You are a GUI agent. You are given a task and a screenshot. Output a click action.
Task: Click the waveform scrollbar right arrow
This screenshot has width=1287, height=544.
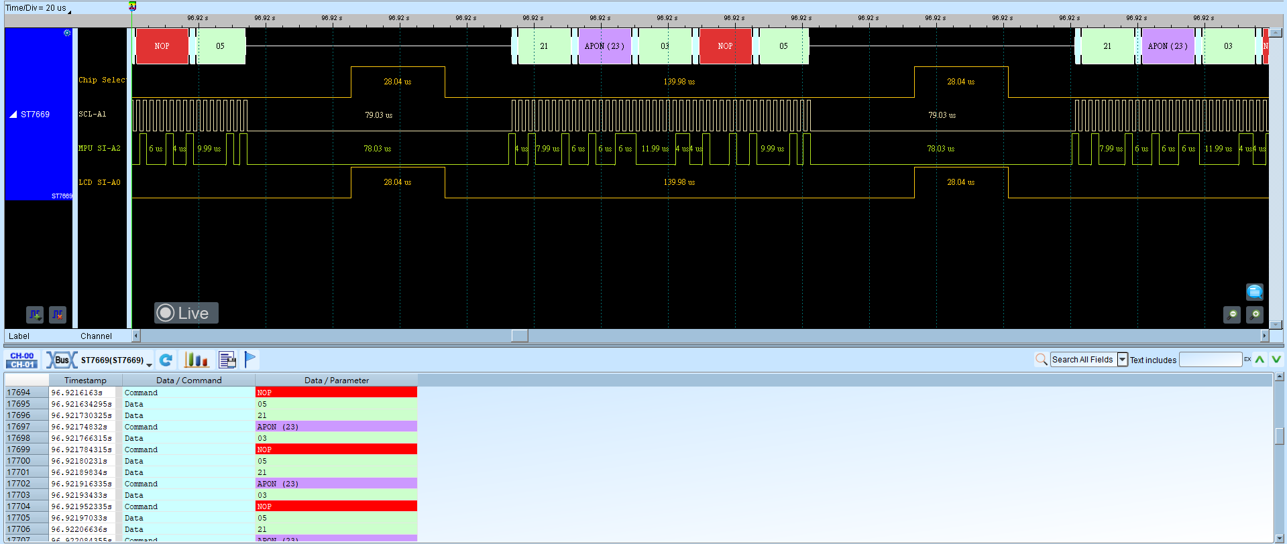click(x=1265, y=336)
